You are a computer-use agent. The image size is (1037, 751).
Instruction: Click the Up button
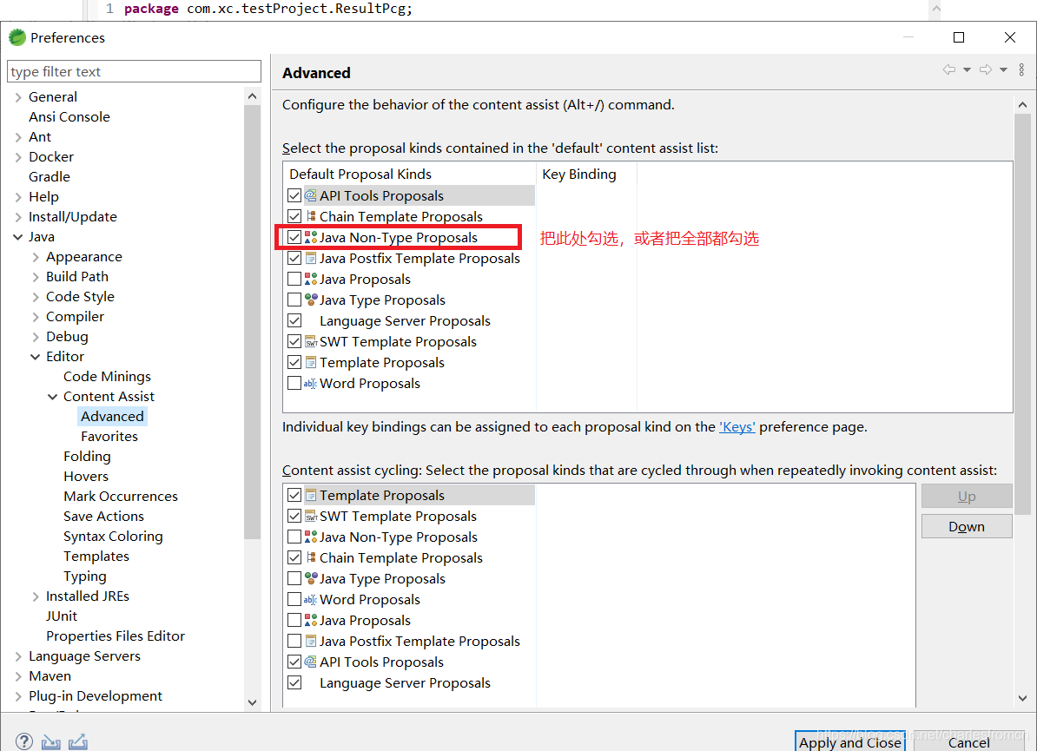(x=967, y=496)
